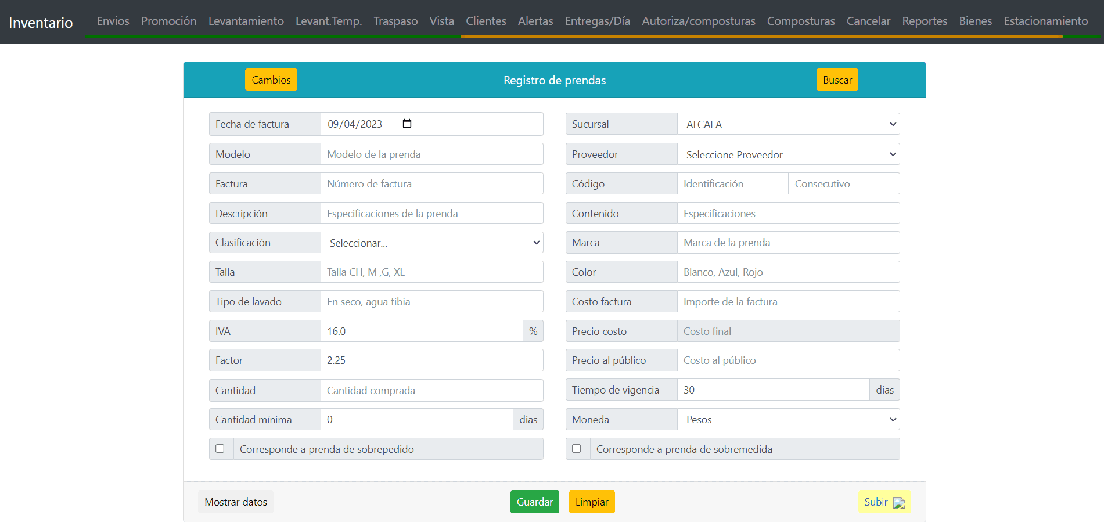This screenshot has height=523, width=1104.
Task: Focus the Modelo de la prenda field
Action: (x=431, y=154)
